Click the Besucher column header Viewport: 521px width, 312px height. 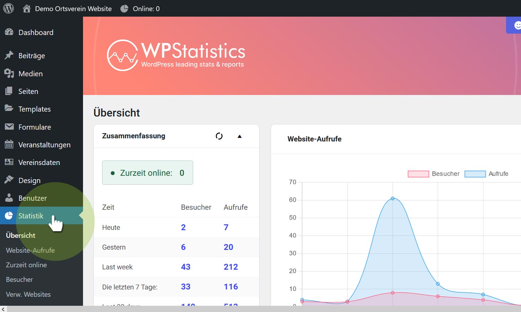pyautogui.click(x=196, y=207)
